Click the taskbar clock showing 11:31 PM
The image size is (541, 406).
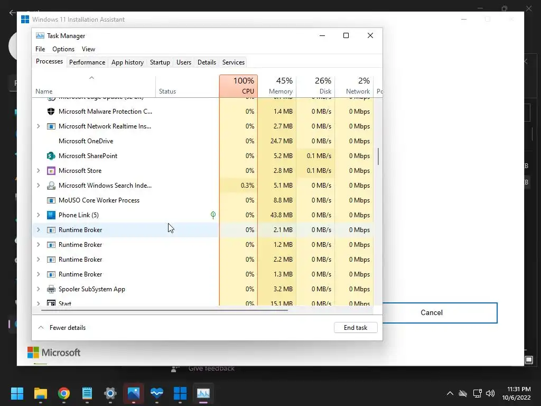click(516, 393)
